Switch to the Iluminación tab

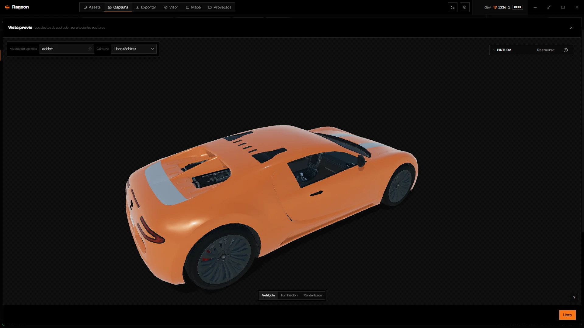click(x=289, y=296)
